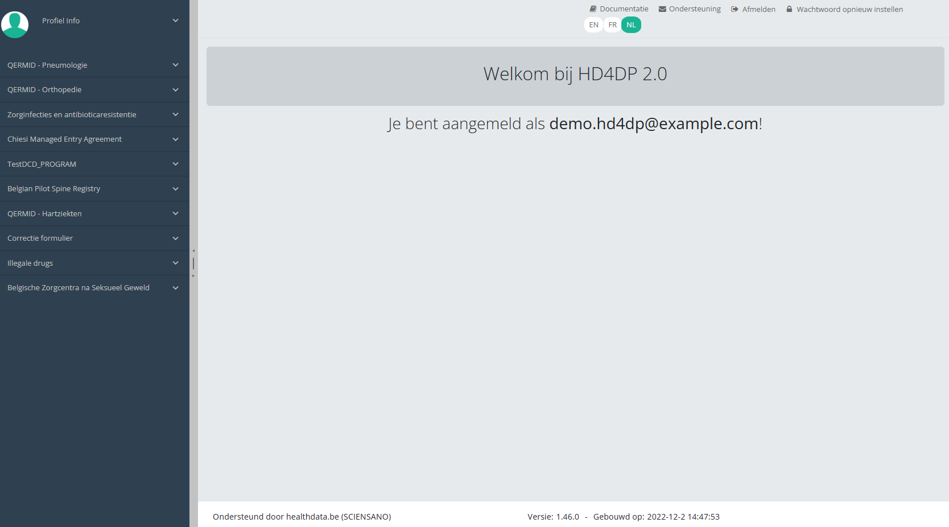Switch language to EN
The image size is (949, 527).
[x=593, y=25]
